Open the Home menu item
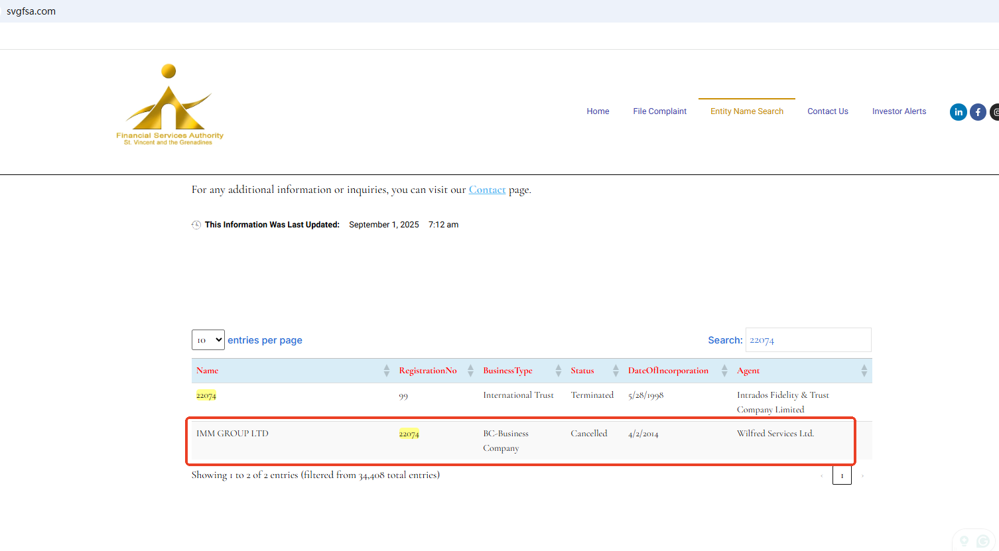Viewport: 999px width, 551px height. point(598,111)
